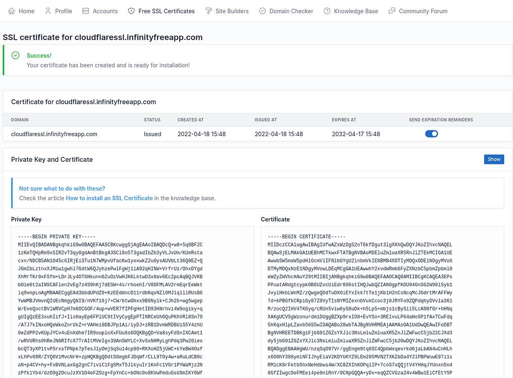Select the Site Builders wrench icon
Image resolution: width=513 pixels, height=378 pixels.
click(x=208, y=11)
